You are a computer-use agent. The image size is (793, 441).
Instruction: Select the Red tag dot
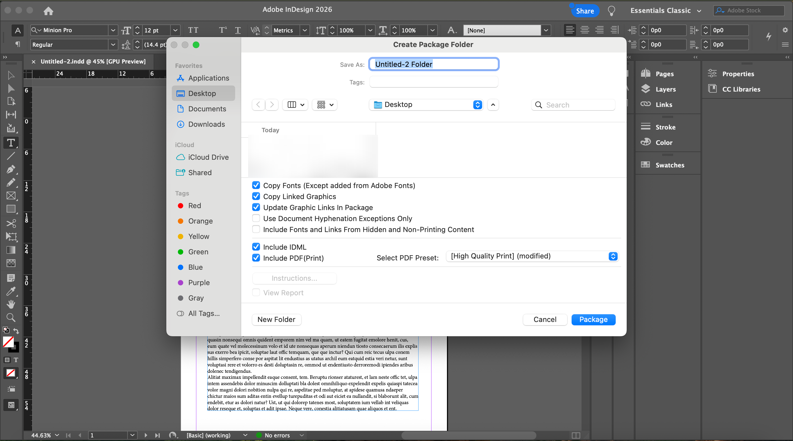[181, 206]
